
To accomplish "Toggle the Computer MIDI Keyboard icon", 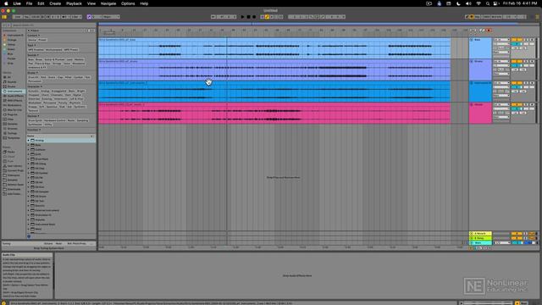I will [x=472, y=17].
